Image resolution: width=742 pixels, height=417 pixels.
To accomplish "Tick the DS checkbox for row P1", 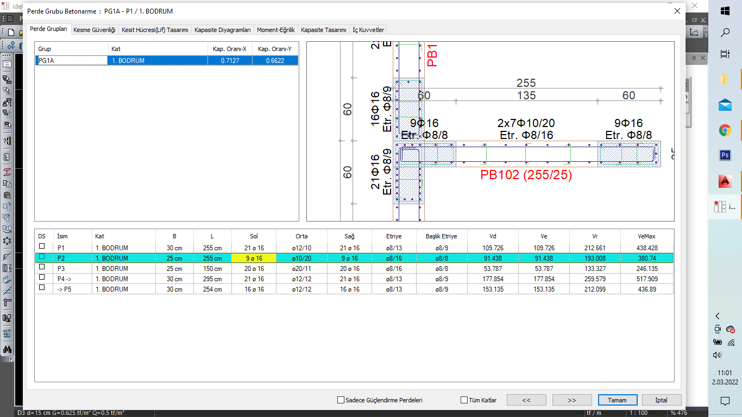I will (x=42, y=248).
